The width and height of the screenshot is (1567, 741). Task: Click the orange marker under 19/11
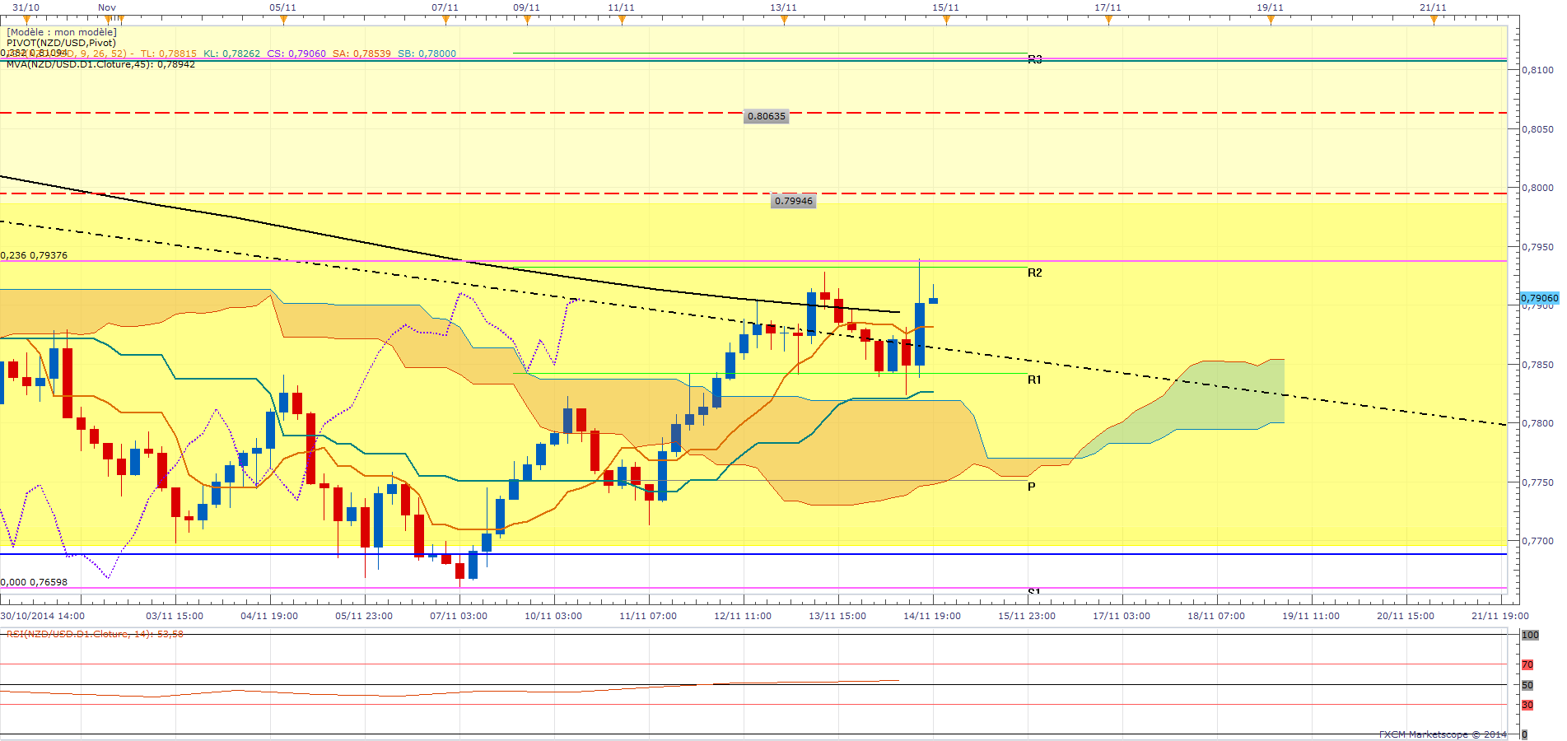click(1271, 20)
